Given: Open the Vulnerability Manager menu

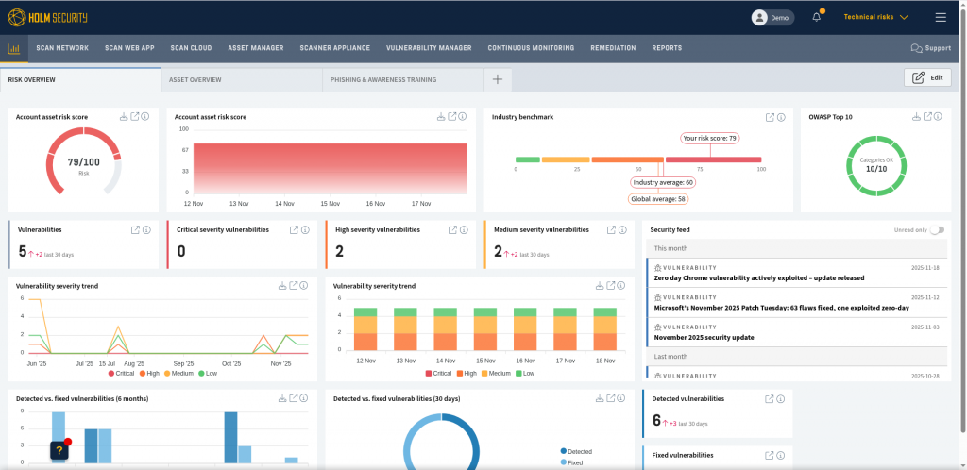Looking at the screenshot, I should [x=429, y=48].
